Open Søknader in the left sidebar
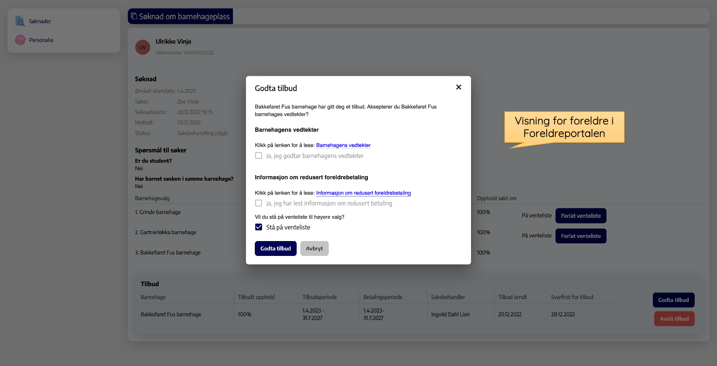The width and height of the screenshot is (717, 366). pyautogui.click(x=40, y=21)
